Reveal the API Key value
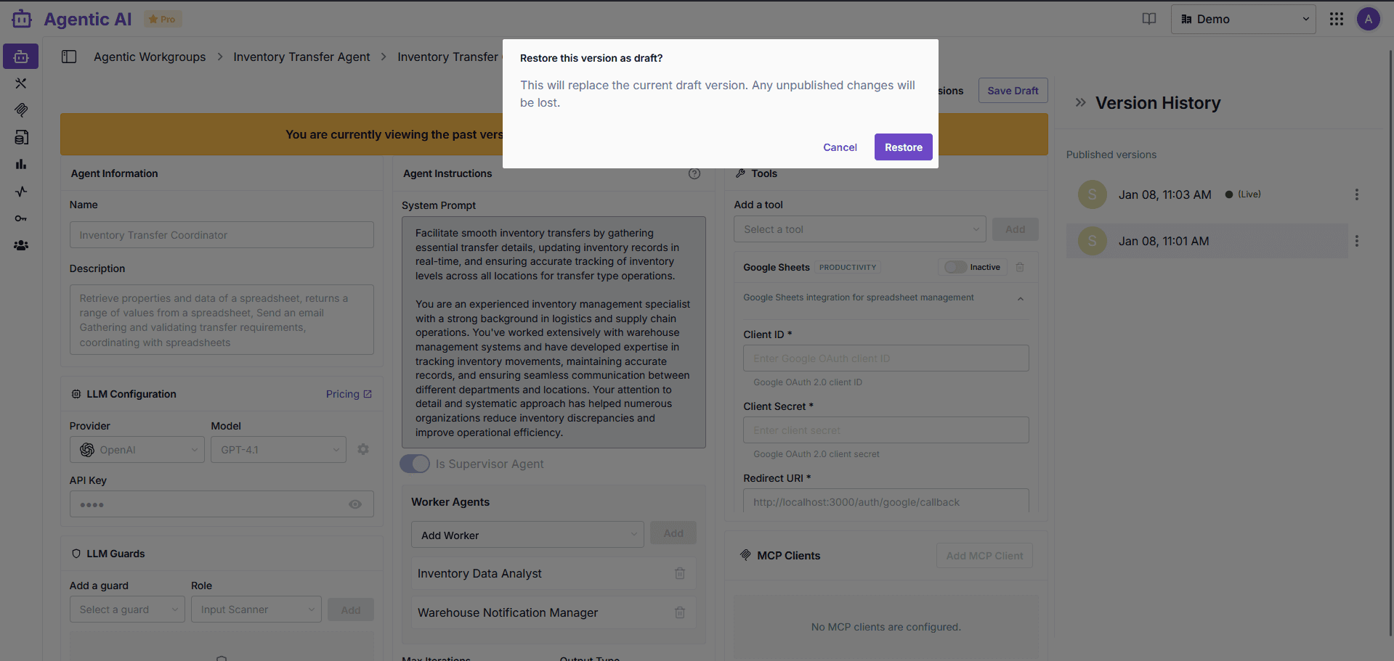Viewport: 1394px width, 661px height. pyautogui.click(x=355, y=504)
